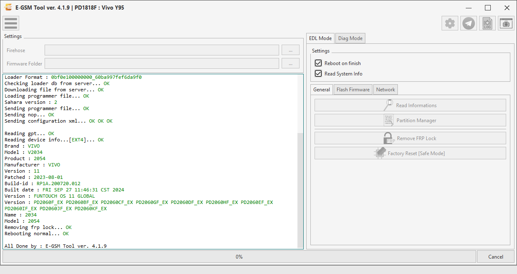517x274 pixels.
Task: Click the Cancel button
Action: [496, 256]
